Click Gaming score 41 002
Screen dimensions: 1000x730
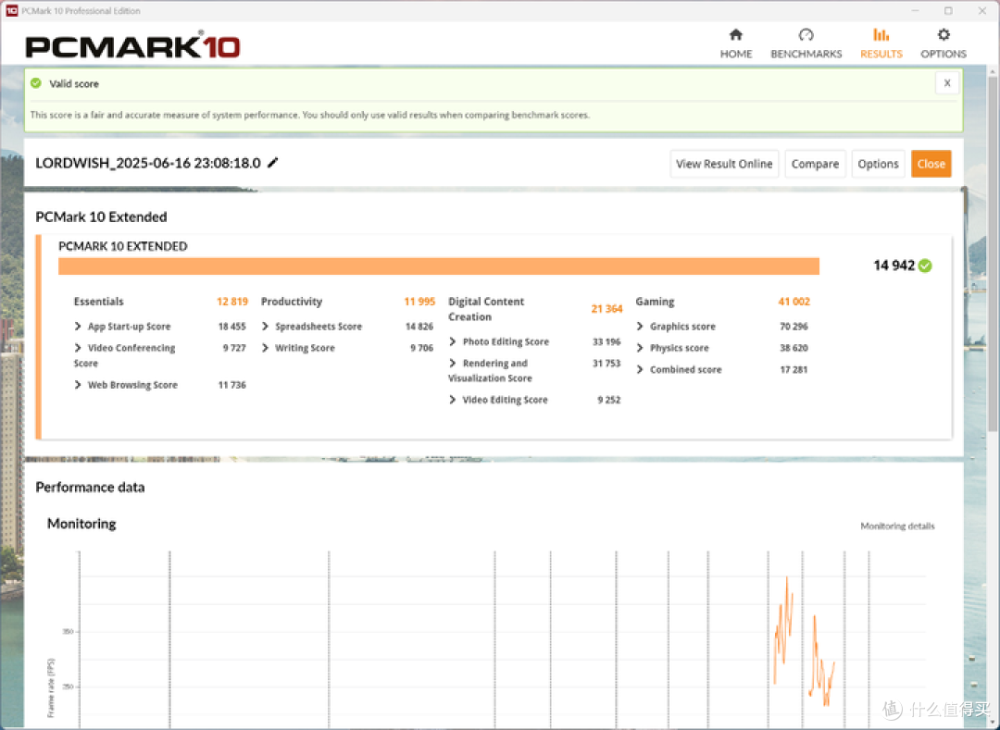(x=794, y=302)
